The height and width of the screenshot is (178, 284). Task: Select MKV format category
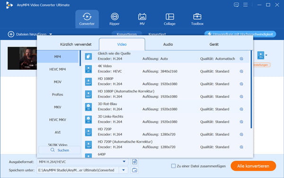(58, 107)
